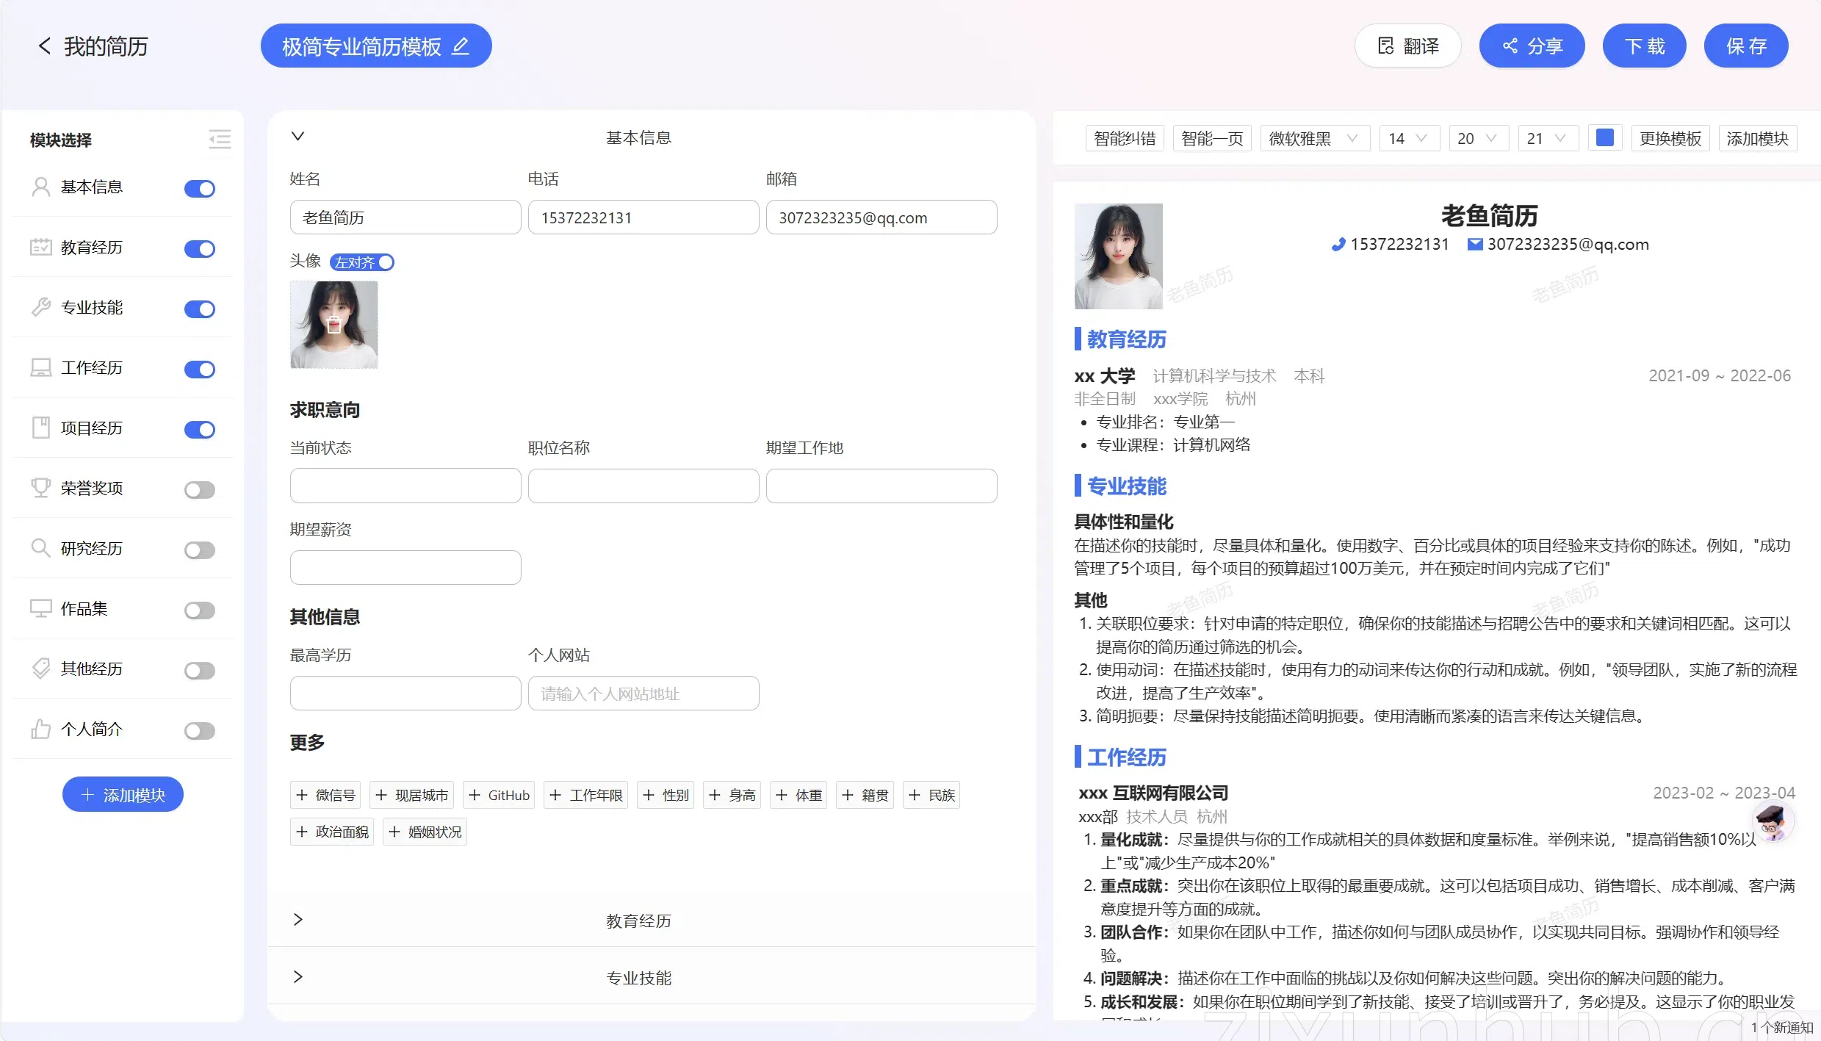Expand the 专业技能 section

tap(298, 977)
